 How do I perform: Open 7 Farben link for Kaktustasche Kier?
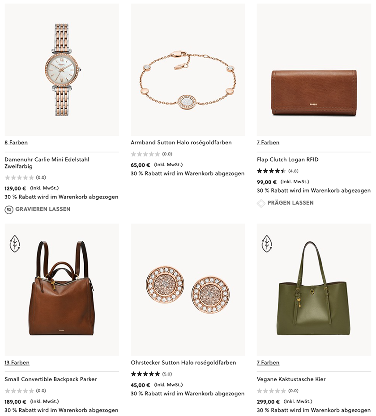click(268, 362)
